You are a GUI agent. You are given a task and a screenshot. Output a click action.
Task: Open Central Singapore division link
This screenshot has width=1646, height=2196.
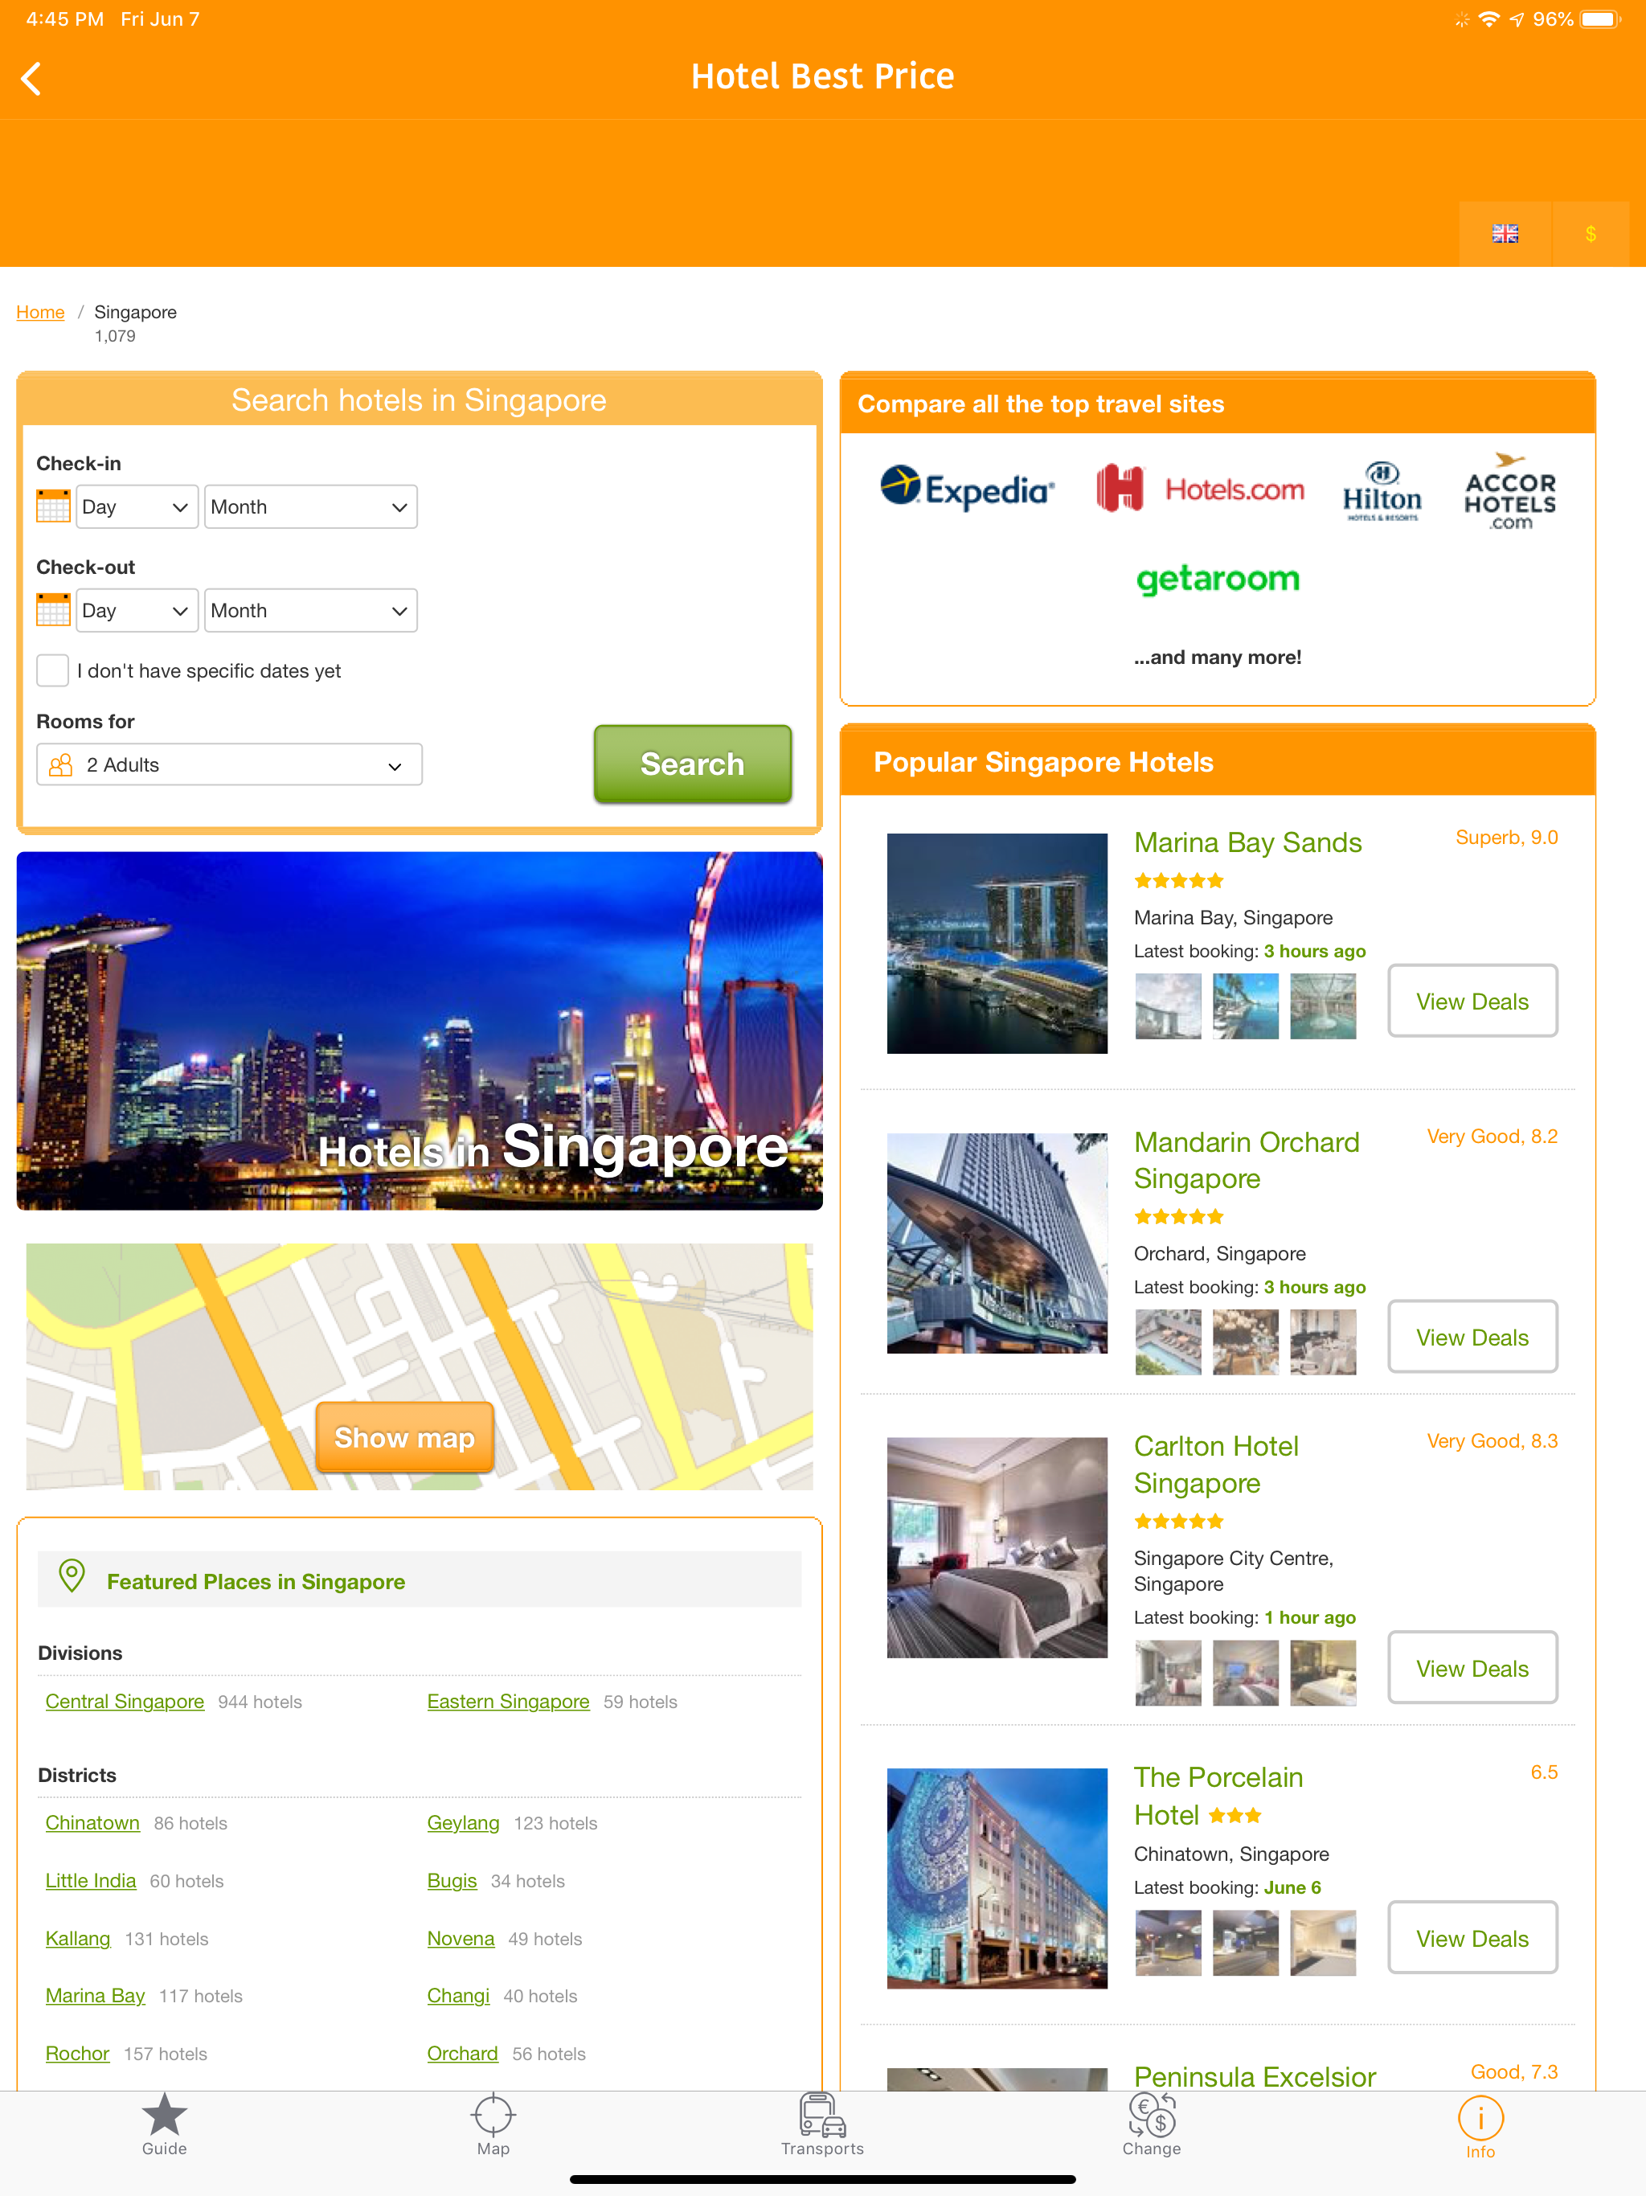click(x=125, y=1702)
